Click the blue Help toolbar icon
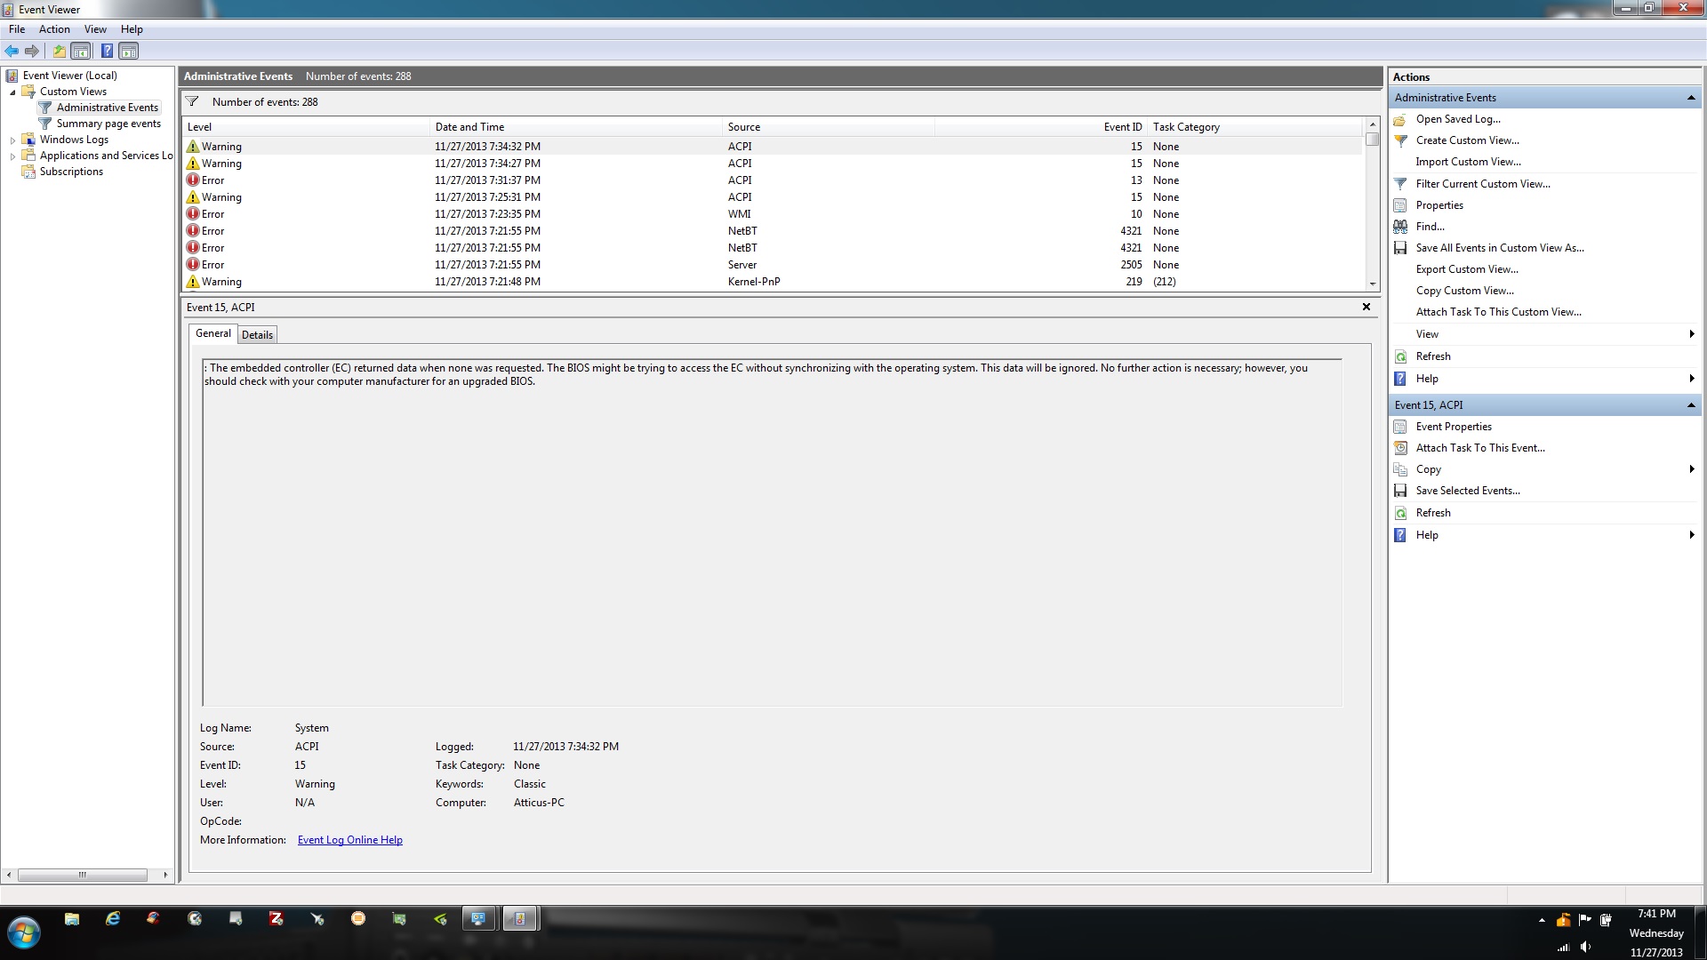Viewport: 1707px width, 960px height. click(x=107, y=52)
